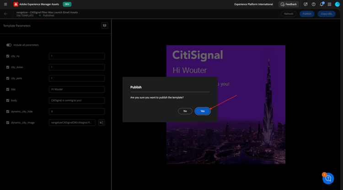Uncheck the body checkbox
The width and height of the screenshot is (343, 190).
point(8,100)
